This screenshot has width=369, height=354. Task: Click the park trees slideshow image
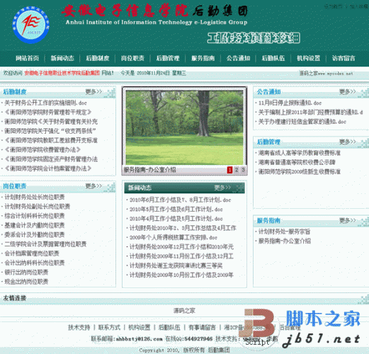(x=184, y=127)
